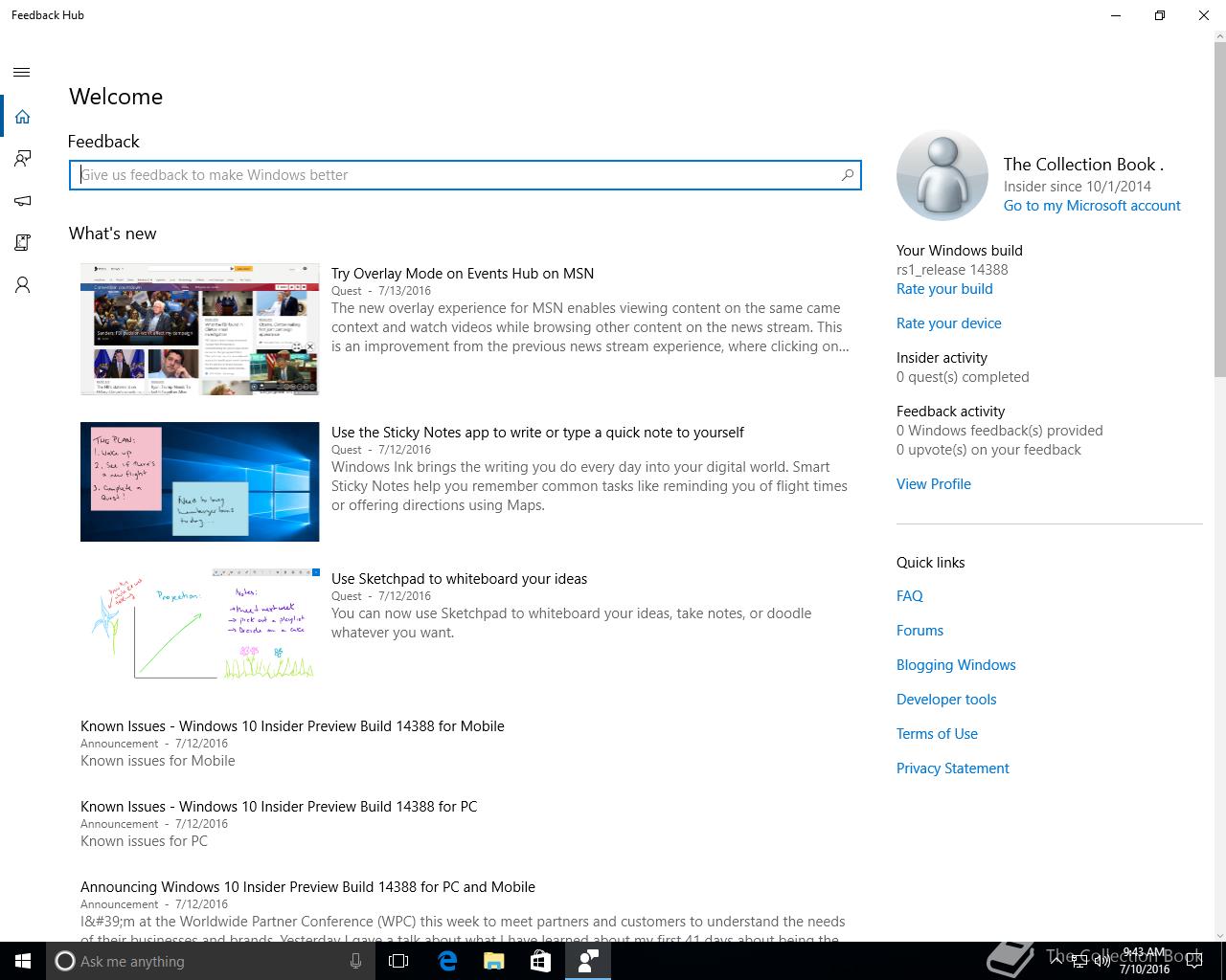Click the Cortana circle icon
Screen dimensions: 1226x980
[x=64, y=961]
